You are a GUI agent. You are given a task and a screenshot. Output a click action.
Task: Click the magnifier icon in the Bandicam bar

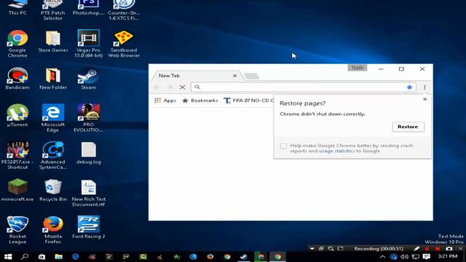point(331,249)
